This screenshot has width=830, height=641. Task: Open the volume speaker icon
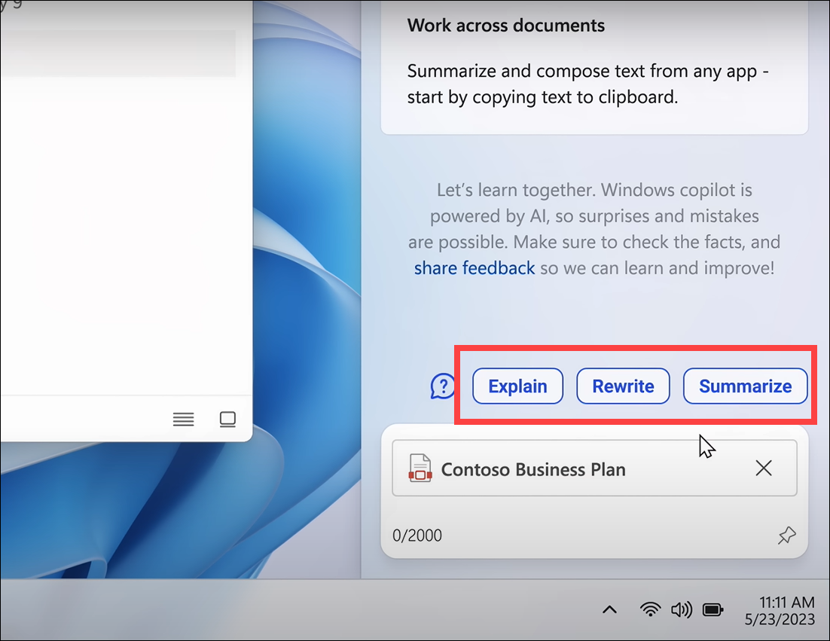pyautogui.click(x=682, y=610)
